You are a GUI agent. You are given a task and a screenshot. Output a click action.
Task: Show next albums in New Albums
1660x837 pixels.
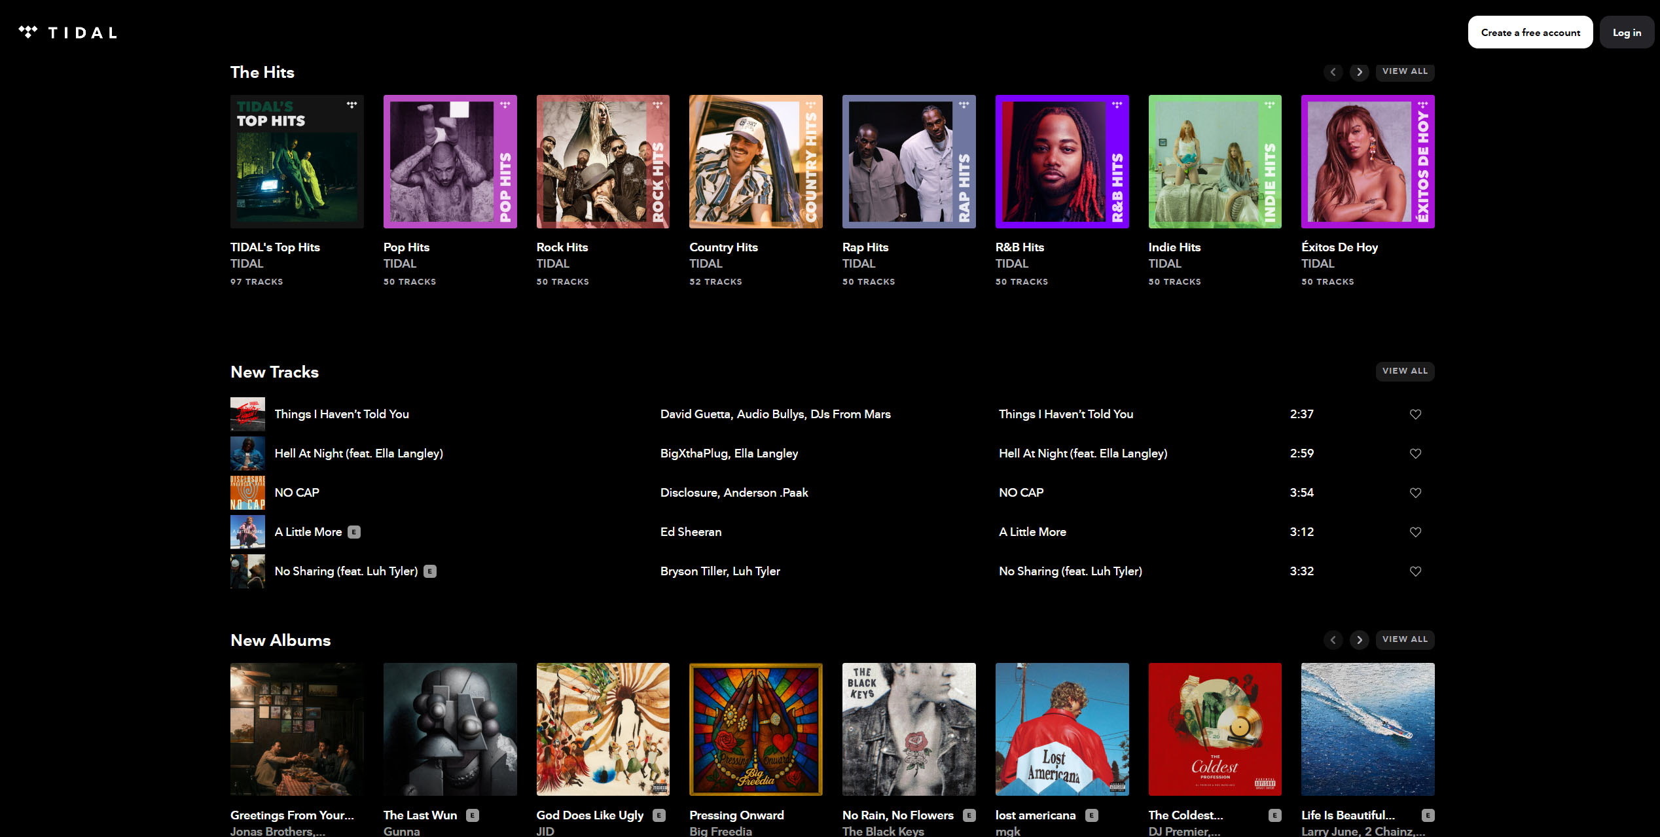coord(1359,640)
